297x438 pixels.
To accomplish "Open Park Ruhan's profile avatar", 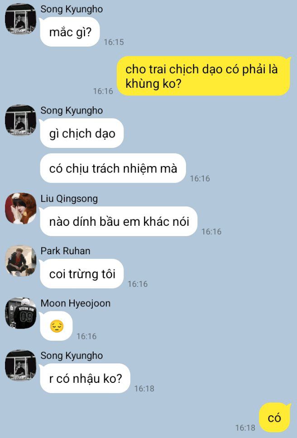I will click(20, 261).
